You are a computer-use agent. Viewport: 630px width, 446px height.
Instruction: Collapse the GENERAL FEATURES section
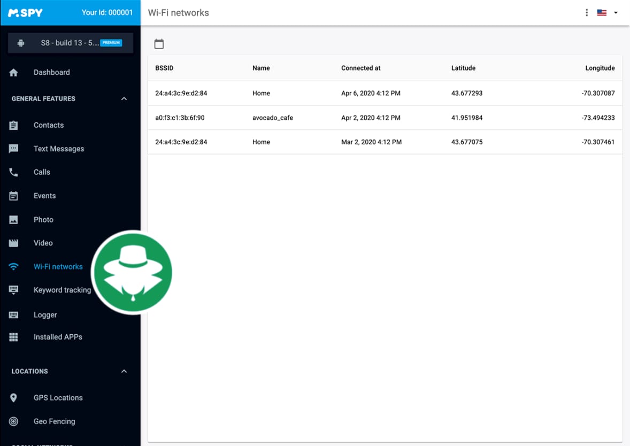coord(124,98)
